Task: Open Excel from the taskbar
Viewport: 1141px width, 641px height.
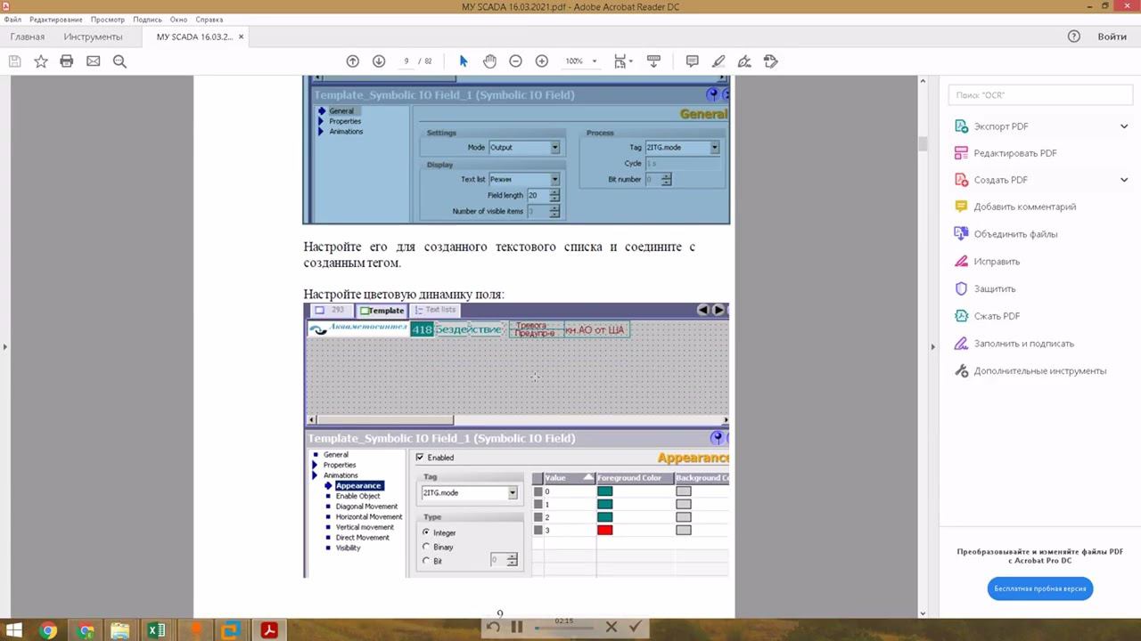Action: point(157,630)
